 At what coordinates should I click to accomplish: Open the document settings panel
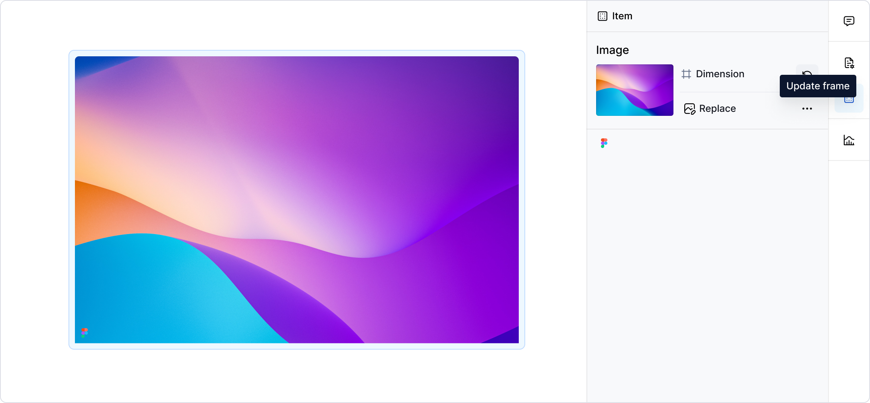click(x=849, y=63)
